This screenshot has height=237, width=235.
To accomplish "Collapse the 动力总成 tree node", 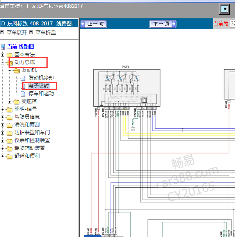I will (2, 62).
